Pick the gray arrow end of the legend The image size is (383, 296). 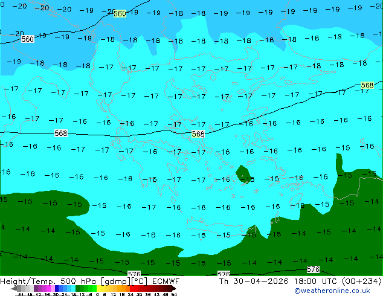14,289
